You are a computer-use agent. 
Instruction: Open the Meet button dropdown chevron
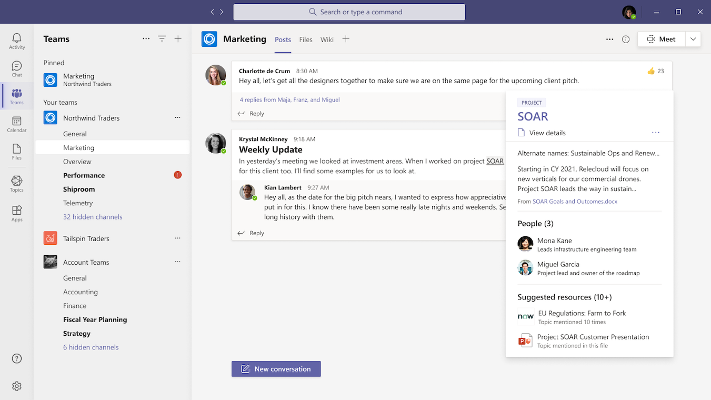point(693,38)
